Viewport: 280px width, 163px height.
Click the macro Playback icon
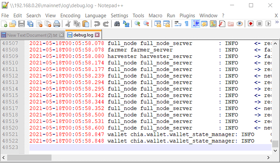click(268, 24)
